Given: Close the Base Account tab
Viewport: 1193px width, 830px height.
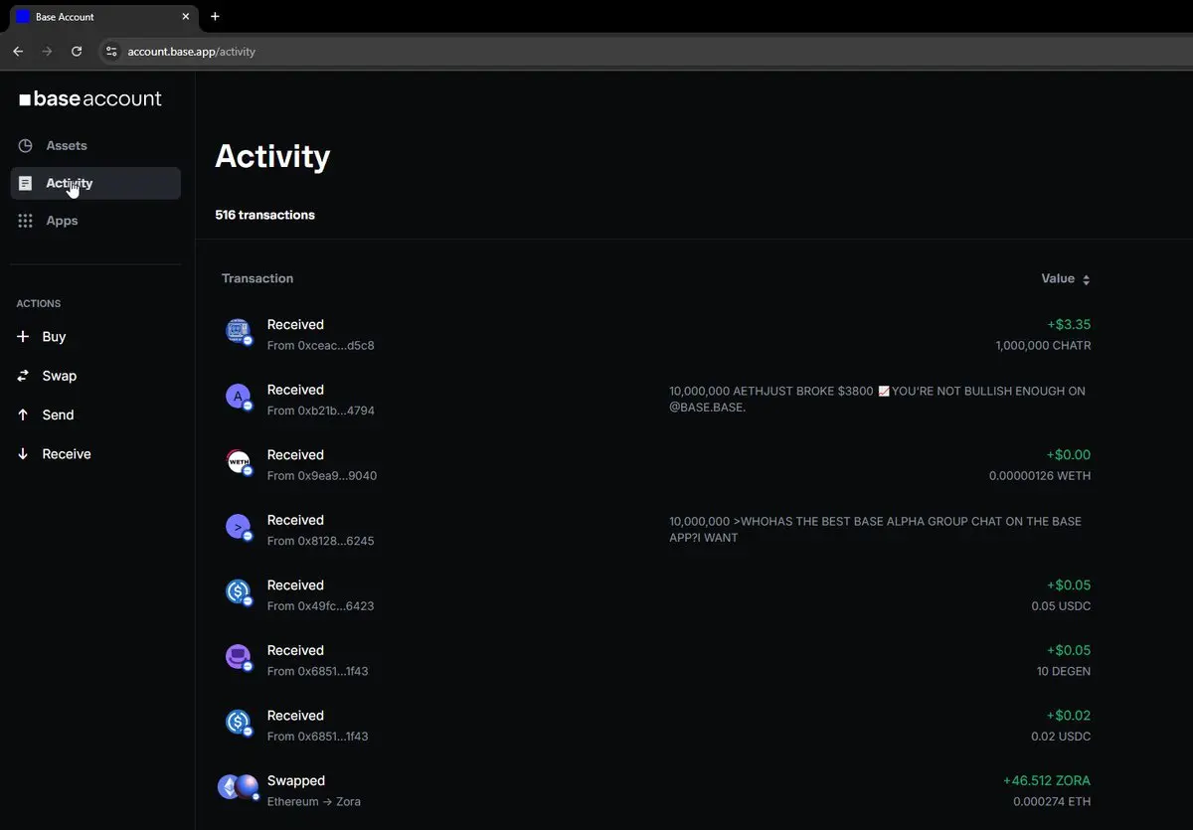Looking at the screenshot, I should coord(185,17).
